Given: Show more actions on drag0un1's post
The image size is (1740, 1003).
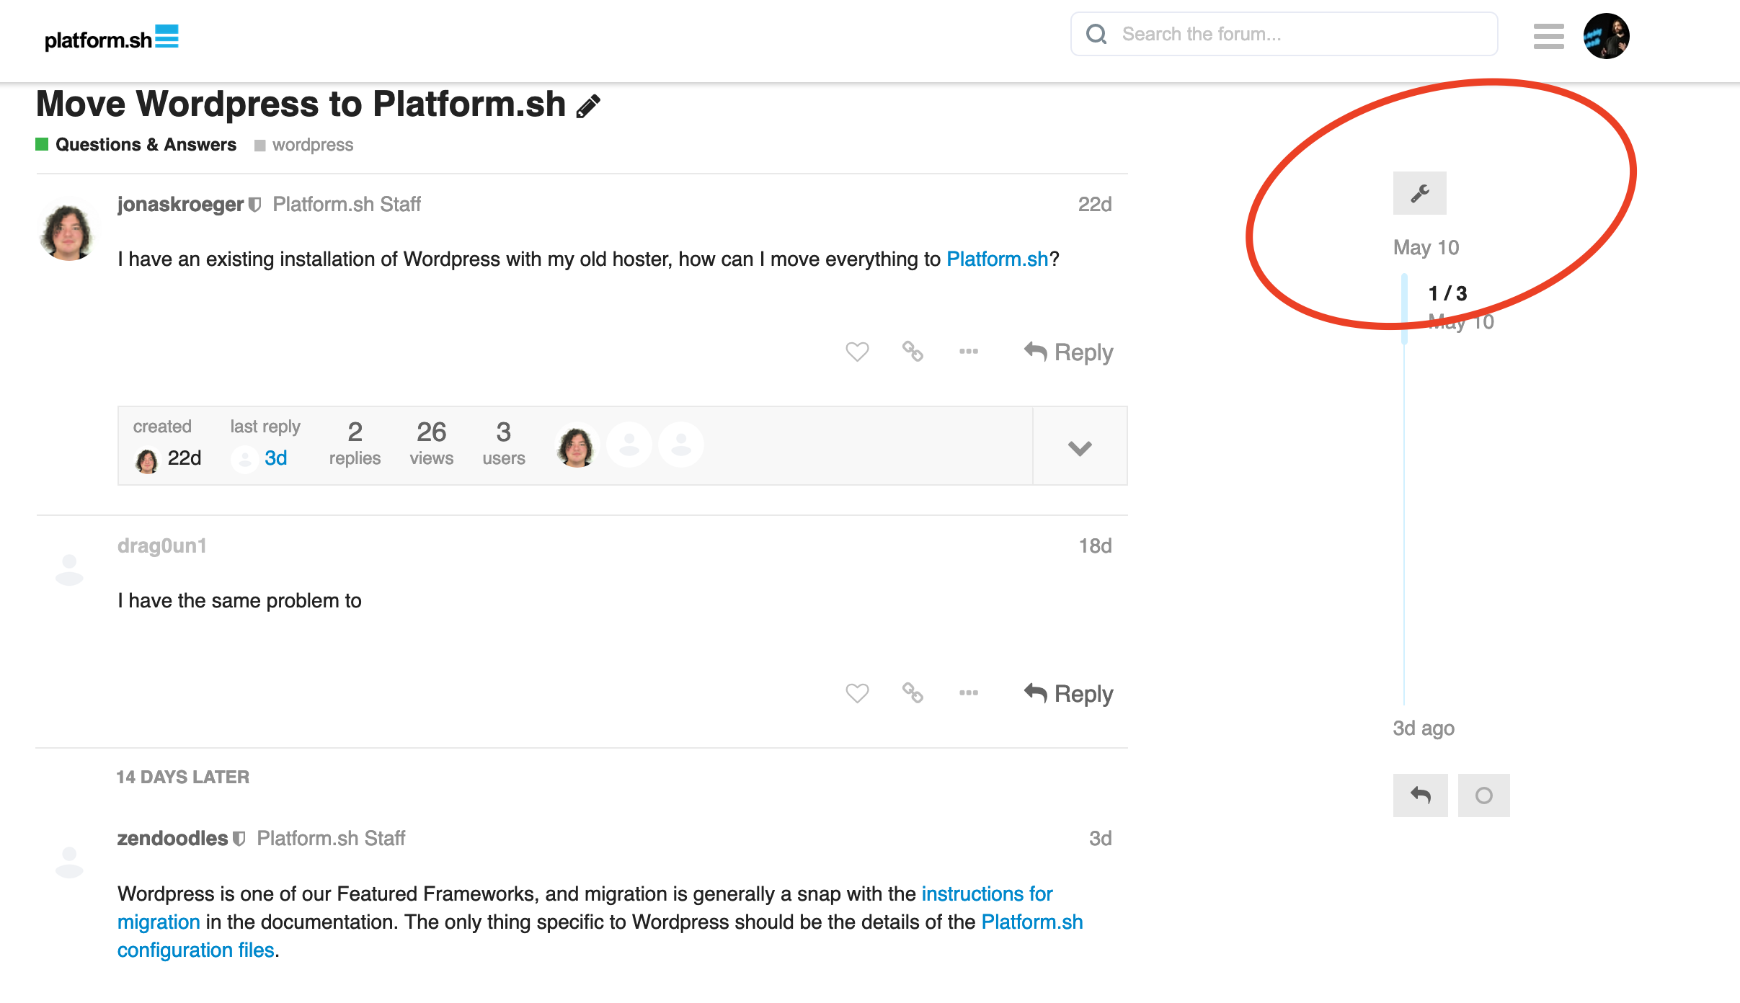Looking at the screenshot, I should [x=969, y=693].
